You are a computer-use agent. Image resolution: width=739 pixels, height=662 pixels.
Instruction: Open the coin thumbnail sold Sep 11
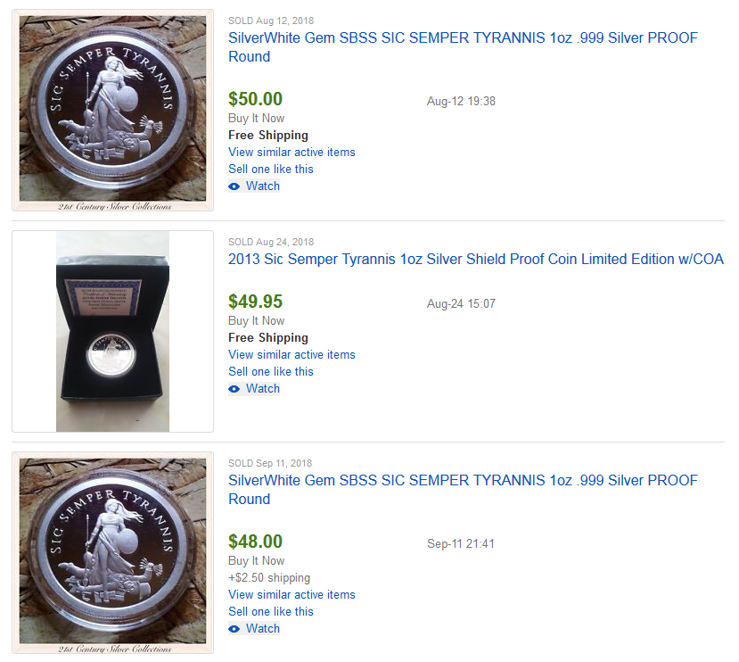tap(112, 552)
